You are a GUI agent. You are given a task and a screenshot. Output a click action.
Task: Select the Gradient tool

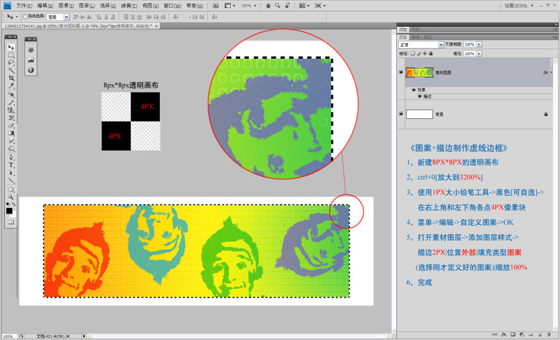click(x=11, y=133)
